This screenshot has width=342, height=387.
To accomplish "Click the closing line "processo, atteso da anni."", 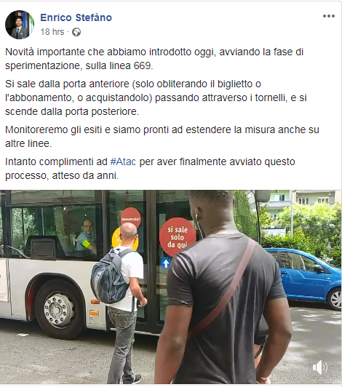I will [x=62, y=175].
